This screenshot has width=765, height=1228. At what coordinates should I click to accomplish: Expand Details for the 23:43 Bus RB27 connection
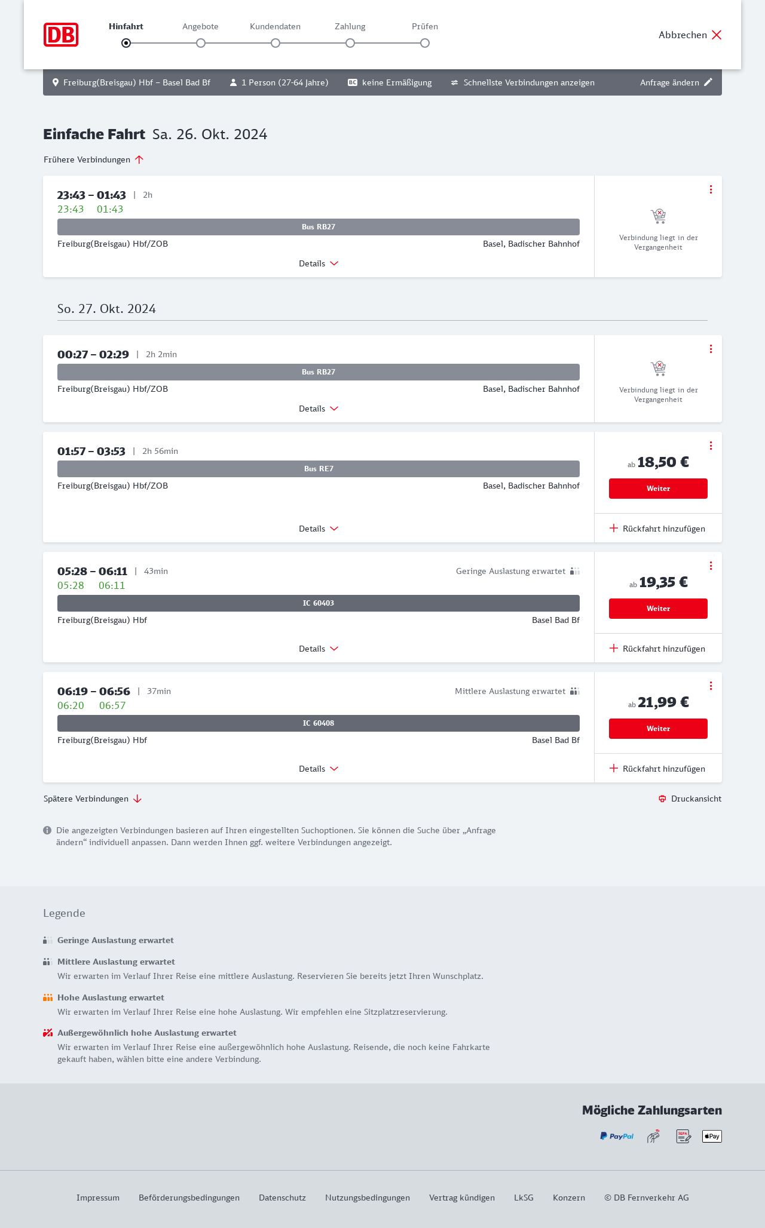tap(319, 263)
